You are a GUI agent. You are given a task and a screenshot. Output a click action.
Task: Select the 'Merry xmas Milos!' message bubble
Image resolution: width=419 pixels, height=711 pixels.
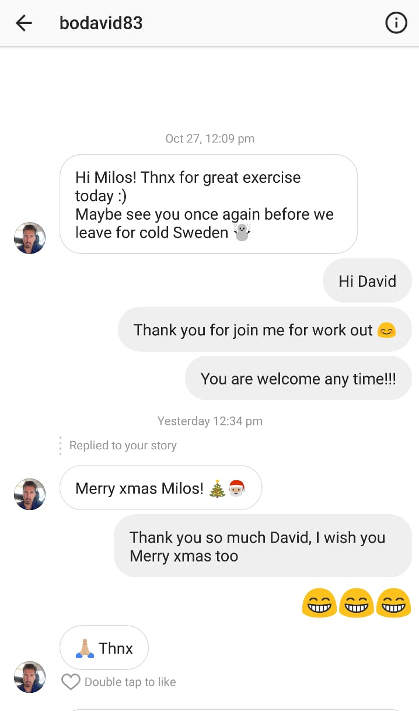pos(160,488)
